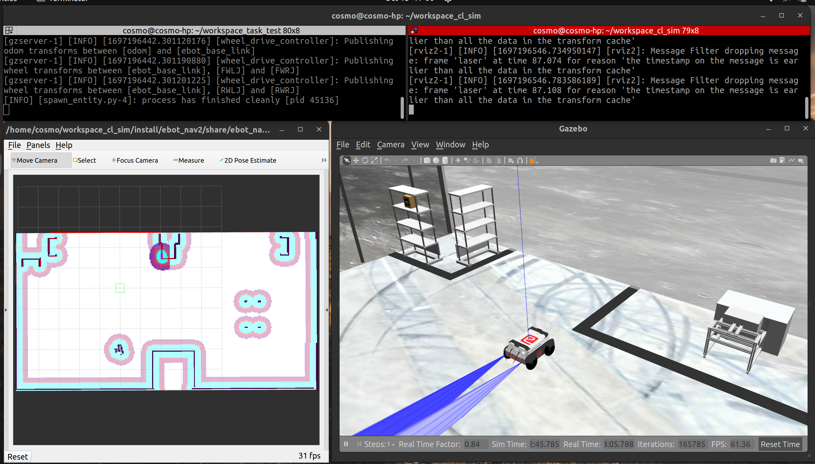Activate 2D Pose Estimate tool

click(x=248, y=160)
